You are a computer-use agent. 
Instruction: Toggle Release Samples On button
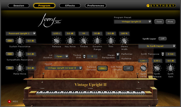[102, 68]
